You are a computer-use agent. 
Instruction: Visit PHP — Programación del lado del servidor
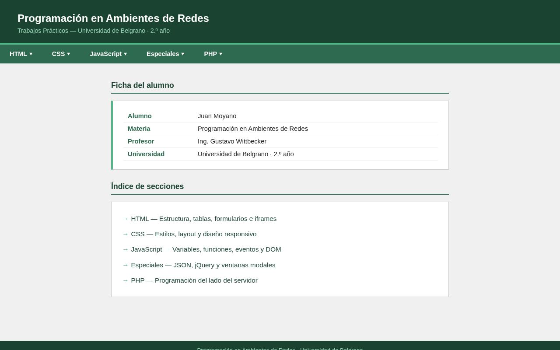click(x=194, y=280)
